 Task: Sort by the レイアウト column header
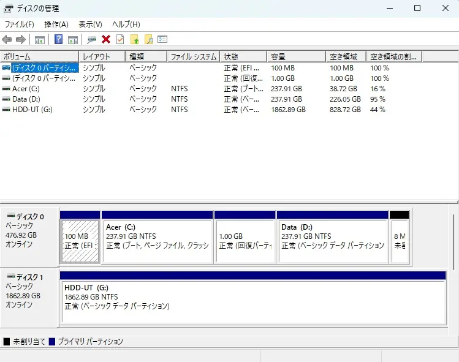102,56
